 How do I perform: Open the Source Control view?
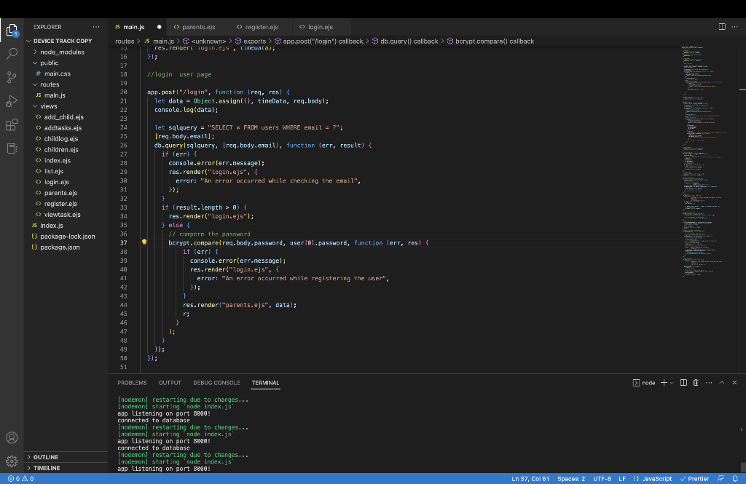(x=12, y=77)
